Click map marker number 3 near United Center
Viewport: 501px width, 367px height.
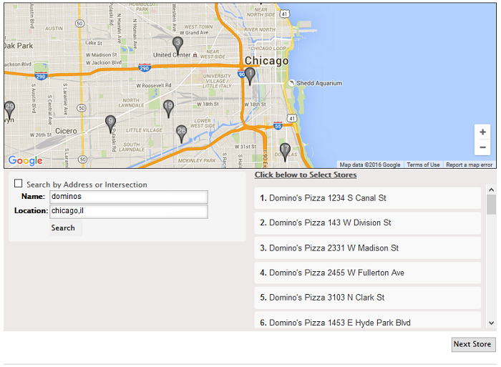178,45
